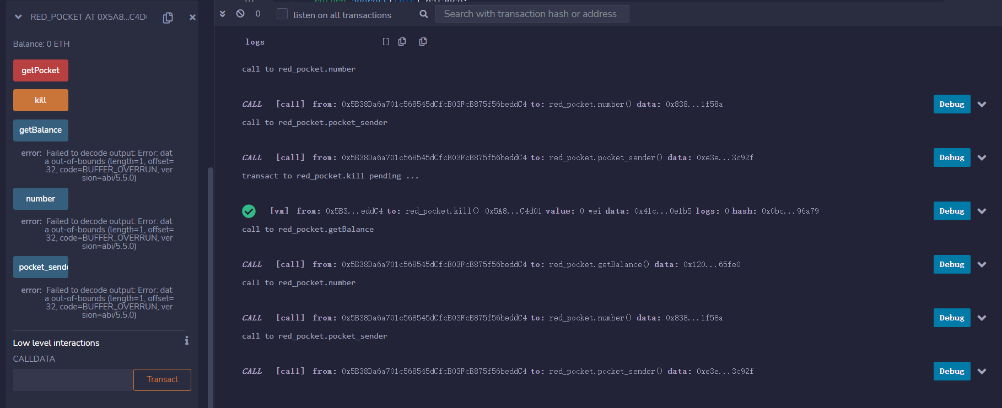Click the 'transact to red_pocket.kill pending ...' line
The width and height of the screenshot is (1002, 408).
(330, 176)
